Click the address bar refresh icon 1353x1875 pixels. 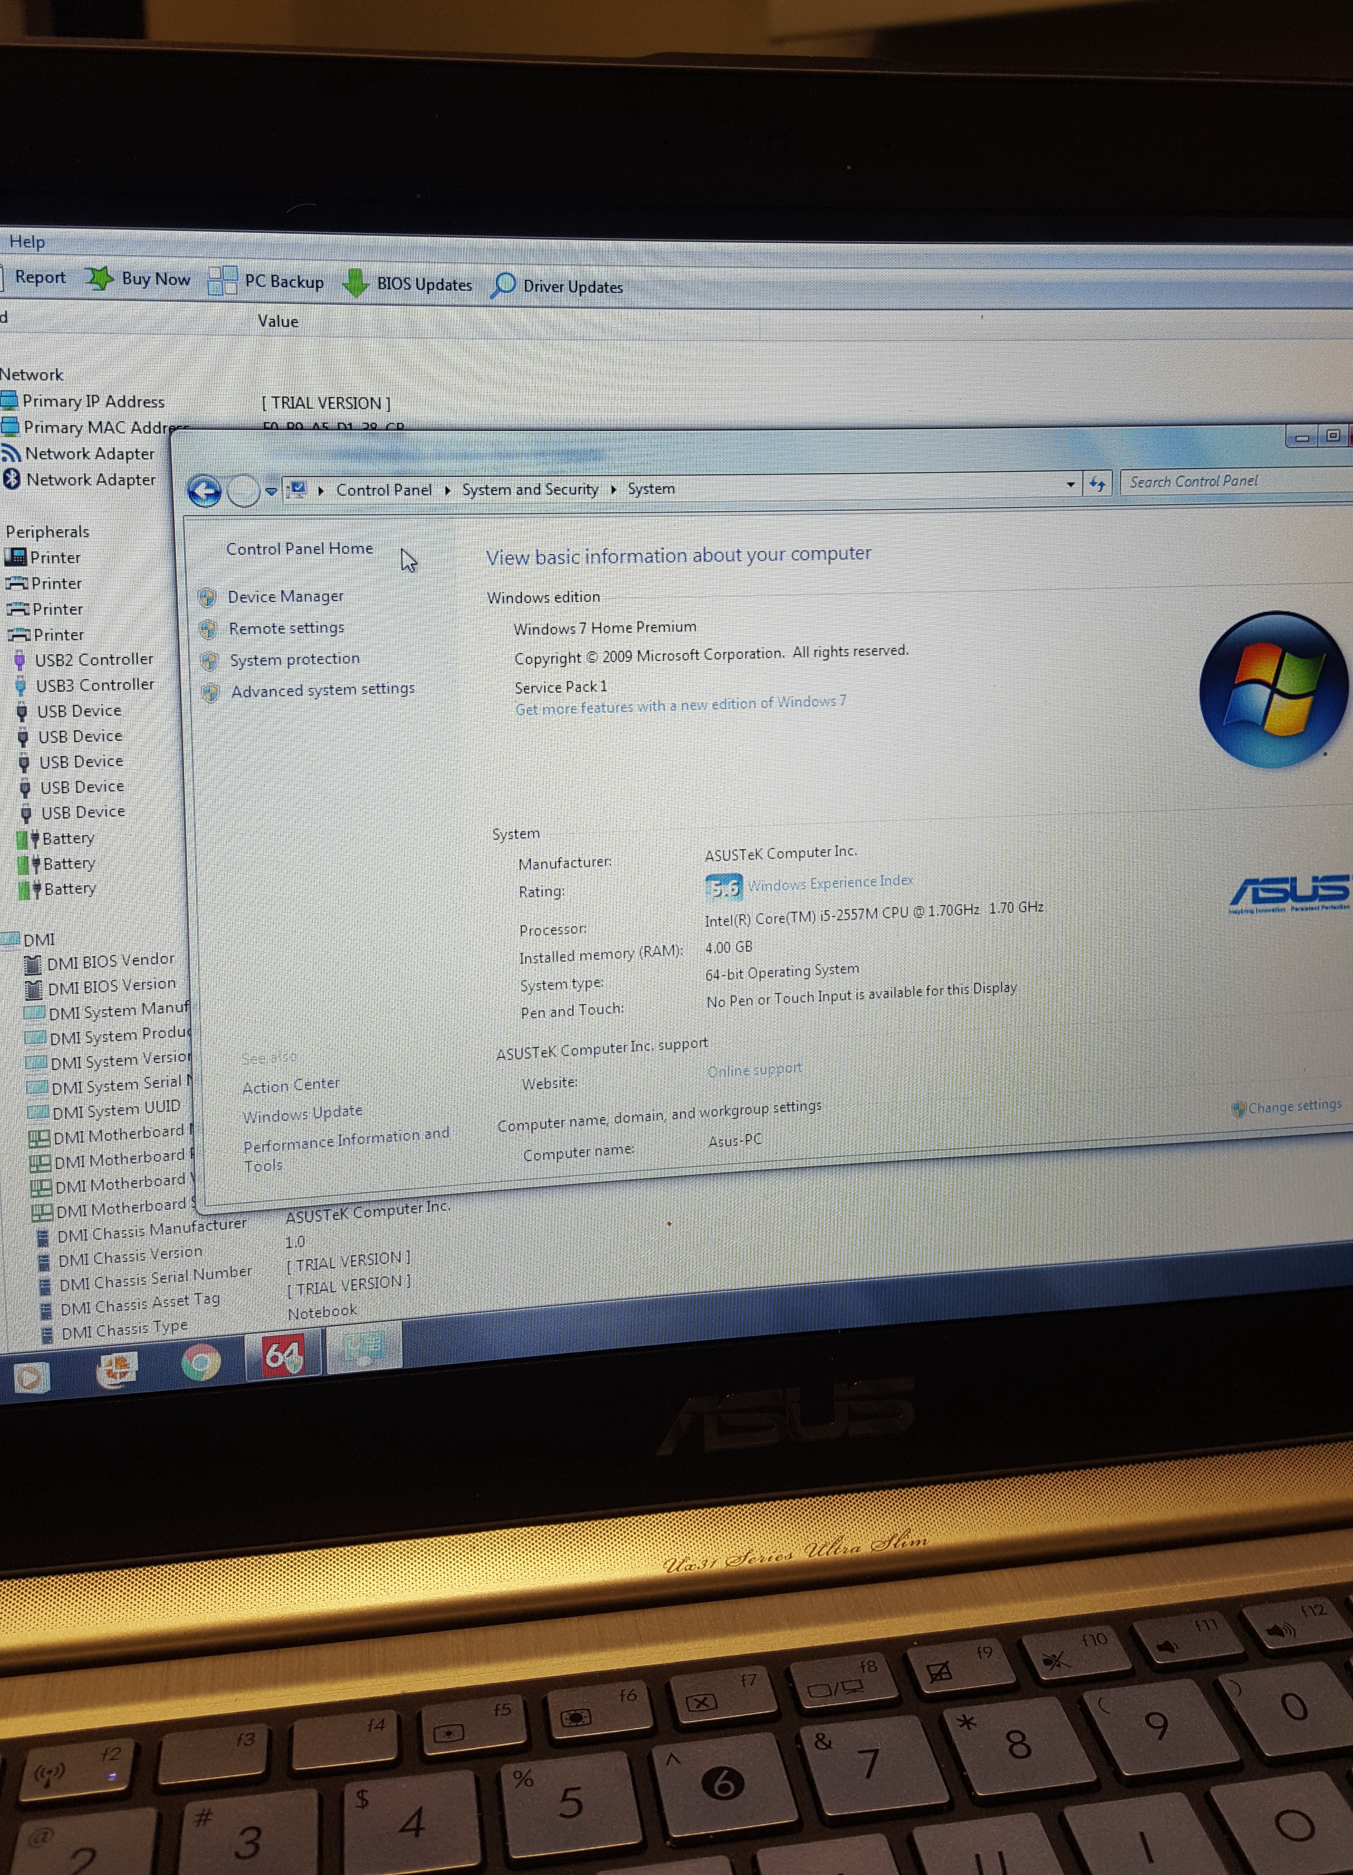click(x=1097, y=484)
